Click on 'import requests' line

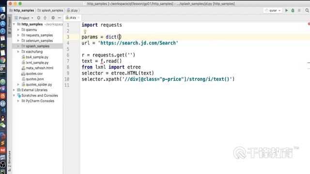pyautogui.click(x=102, y=25)
